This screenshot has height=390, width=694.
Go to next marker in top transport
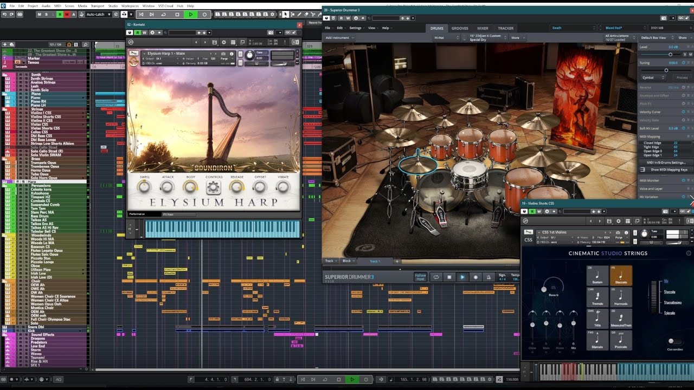152,15
